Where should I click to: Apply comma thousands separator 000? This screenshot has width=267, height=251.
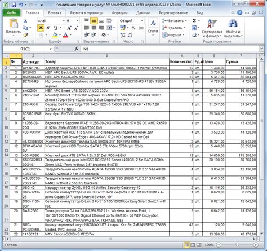coord(141,28)
